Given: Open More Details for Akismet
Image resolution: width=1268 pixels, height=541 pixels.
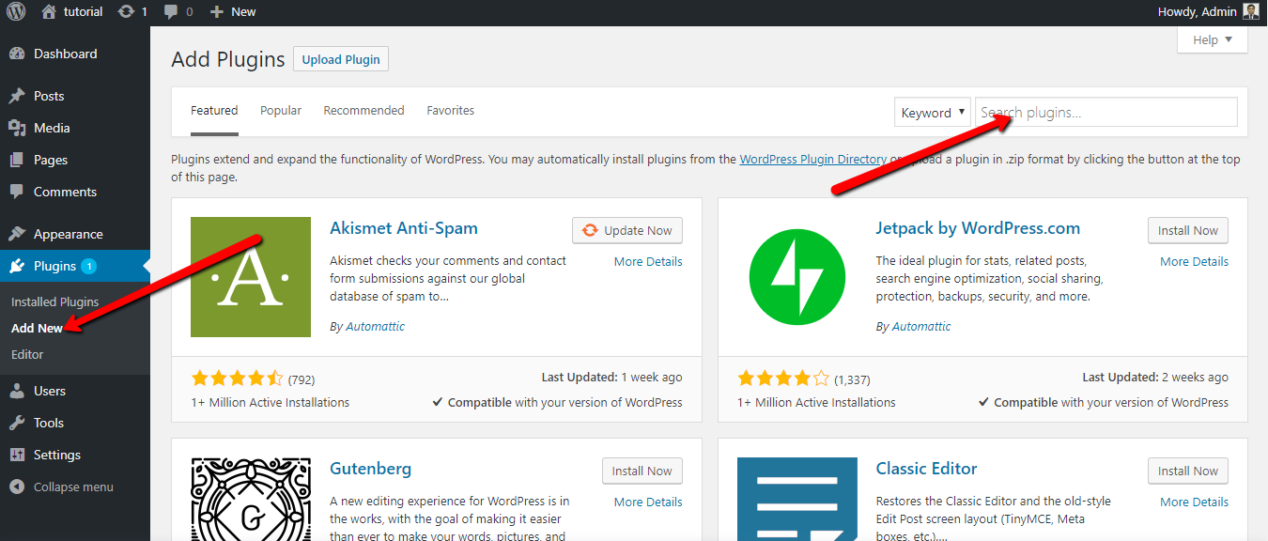Looking at the screenshot, I should (x=648, y=261).
